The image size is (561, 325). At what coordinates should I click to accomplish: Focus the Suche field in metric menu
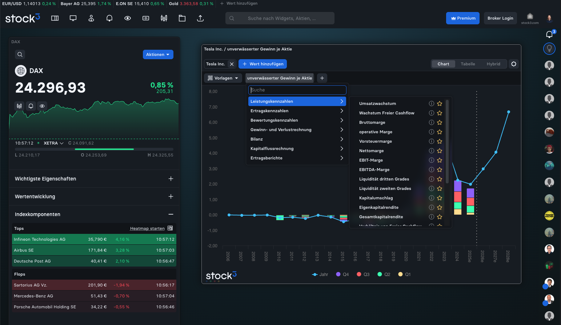tap(297, 90)
